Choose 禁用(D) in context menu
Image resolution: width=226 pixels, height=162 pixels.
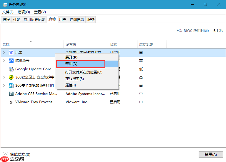click(87, 64)
